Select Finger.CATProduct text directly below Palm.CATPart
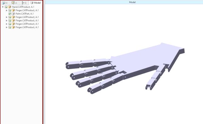203x124 pixels. (27, 17)
